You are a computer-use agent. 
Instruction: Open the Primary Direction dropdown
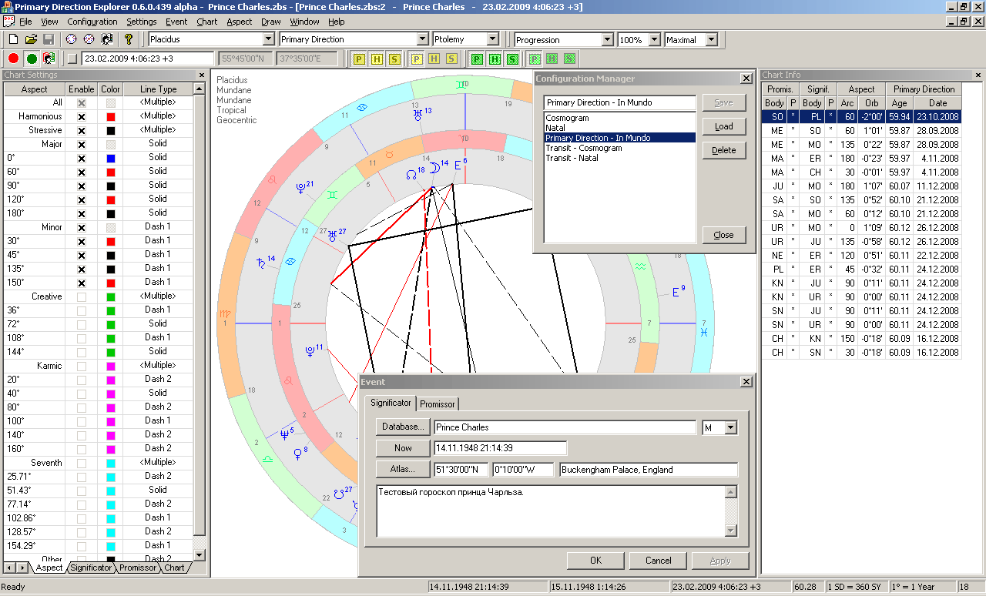[x=422, y=39]
